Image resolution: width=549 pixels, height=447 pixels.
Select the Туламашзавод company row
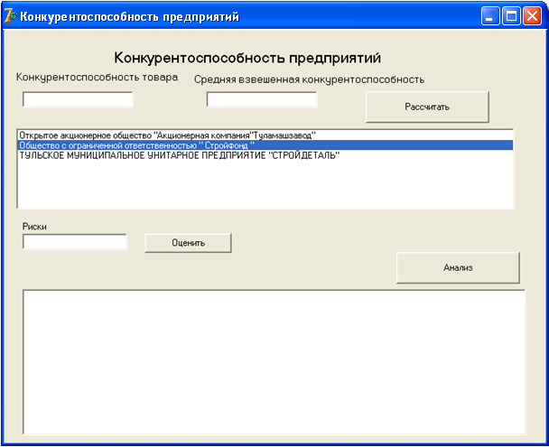tap(265, 135)
